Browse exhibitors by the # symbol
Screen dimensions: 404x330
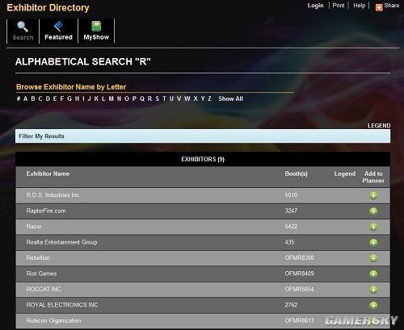(x=19, y=98)
